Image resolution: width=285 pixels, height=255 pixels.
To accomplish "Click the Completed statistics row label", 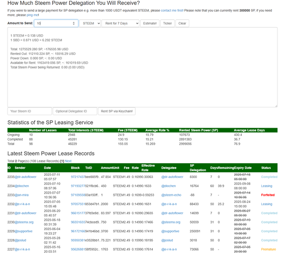I will pos(15,139).
